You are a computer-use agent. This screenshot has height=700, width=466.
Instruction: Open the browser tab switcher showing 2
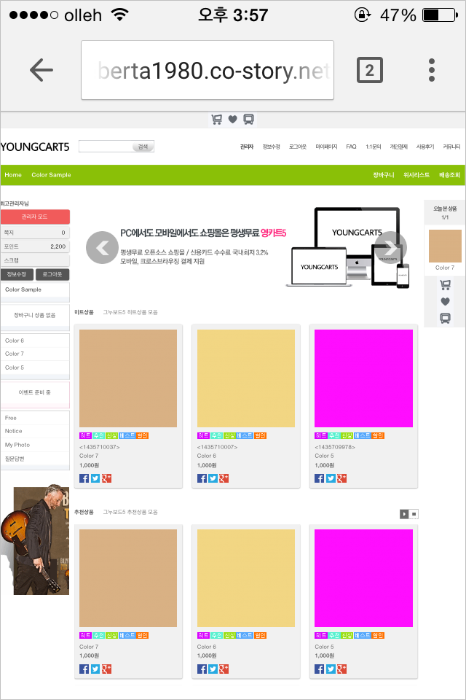point(369,70)
